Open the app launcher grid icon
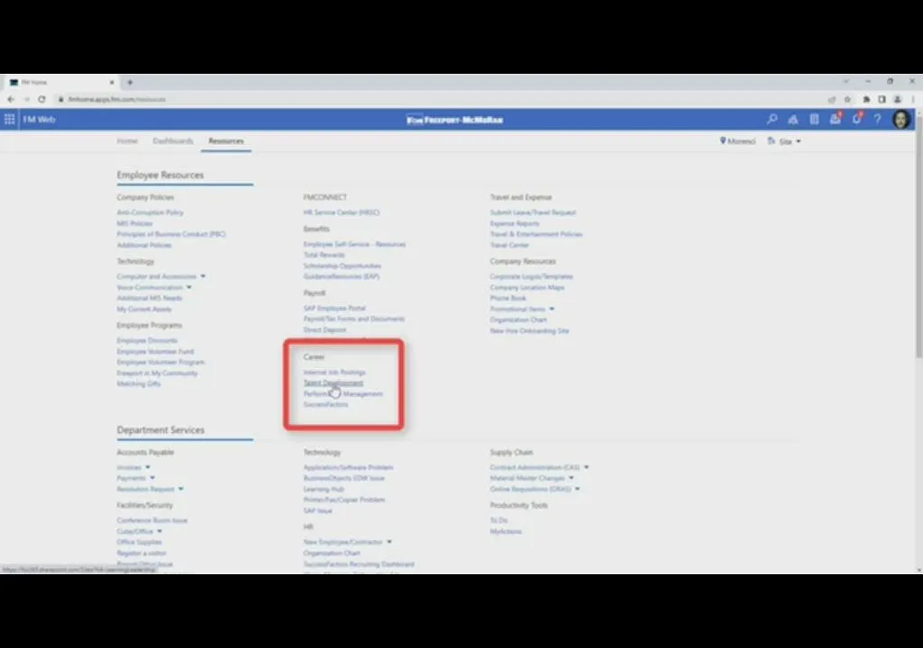923x648 pixels. (x=9, y=120)
